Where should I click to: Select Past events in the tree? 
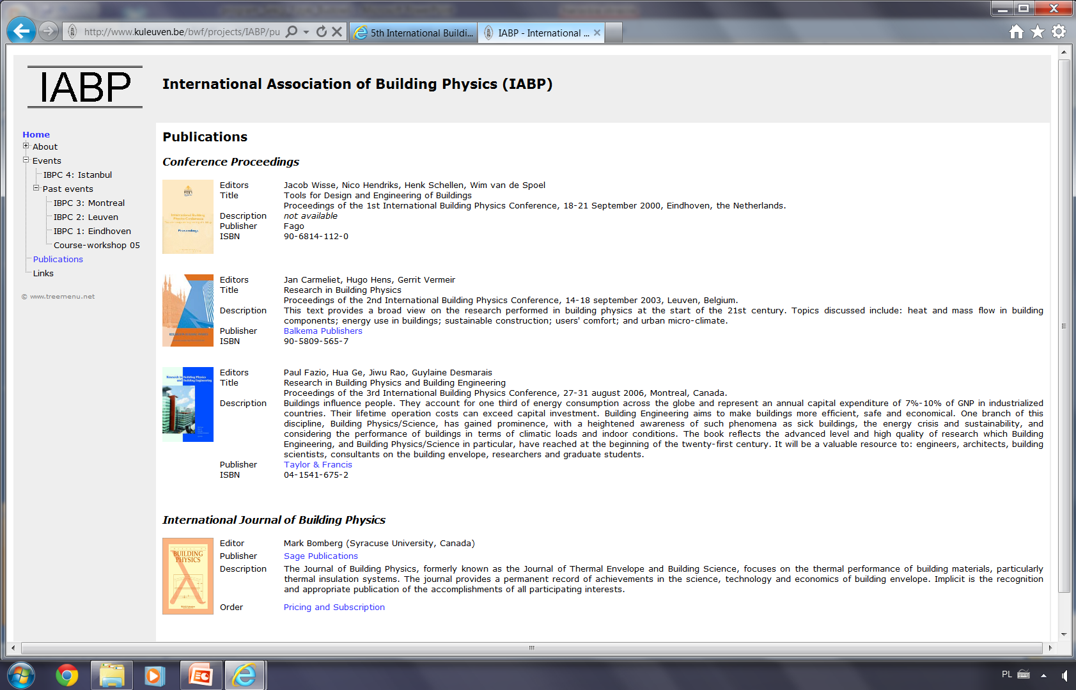68,189
